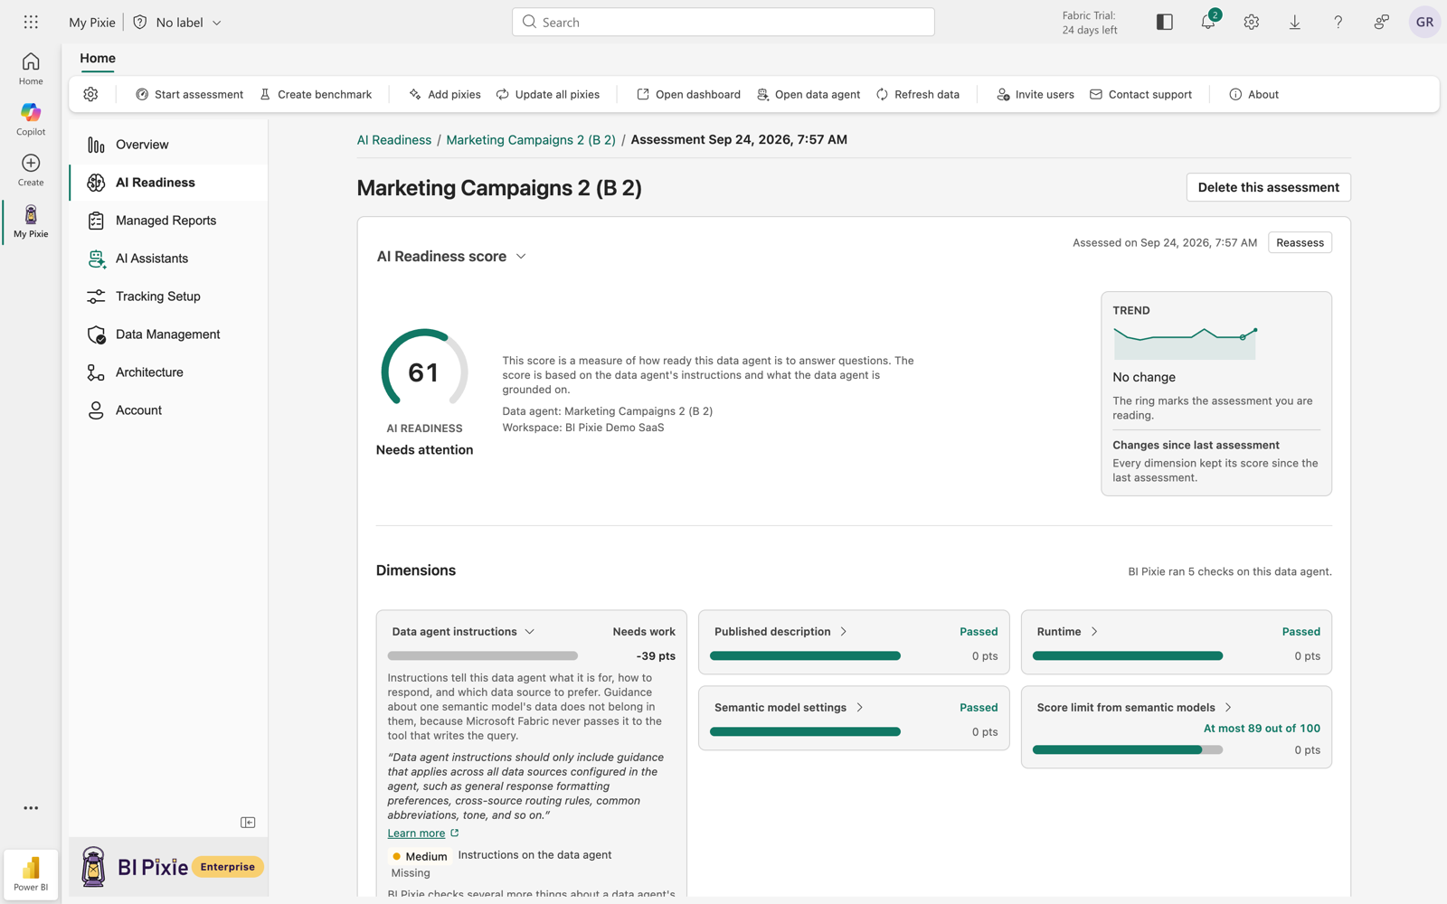1447x904 pixels.
Task: Open Tracking Setup menu item
Action: pyautogui.click(x=168, y=297)
